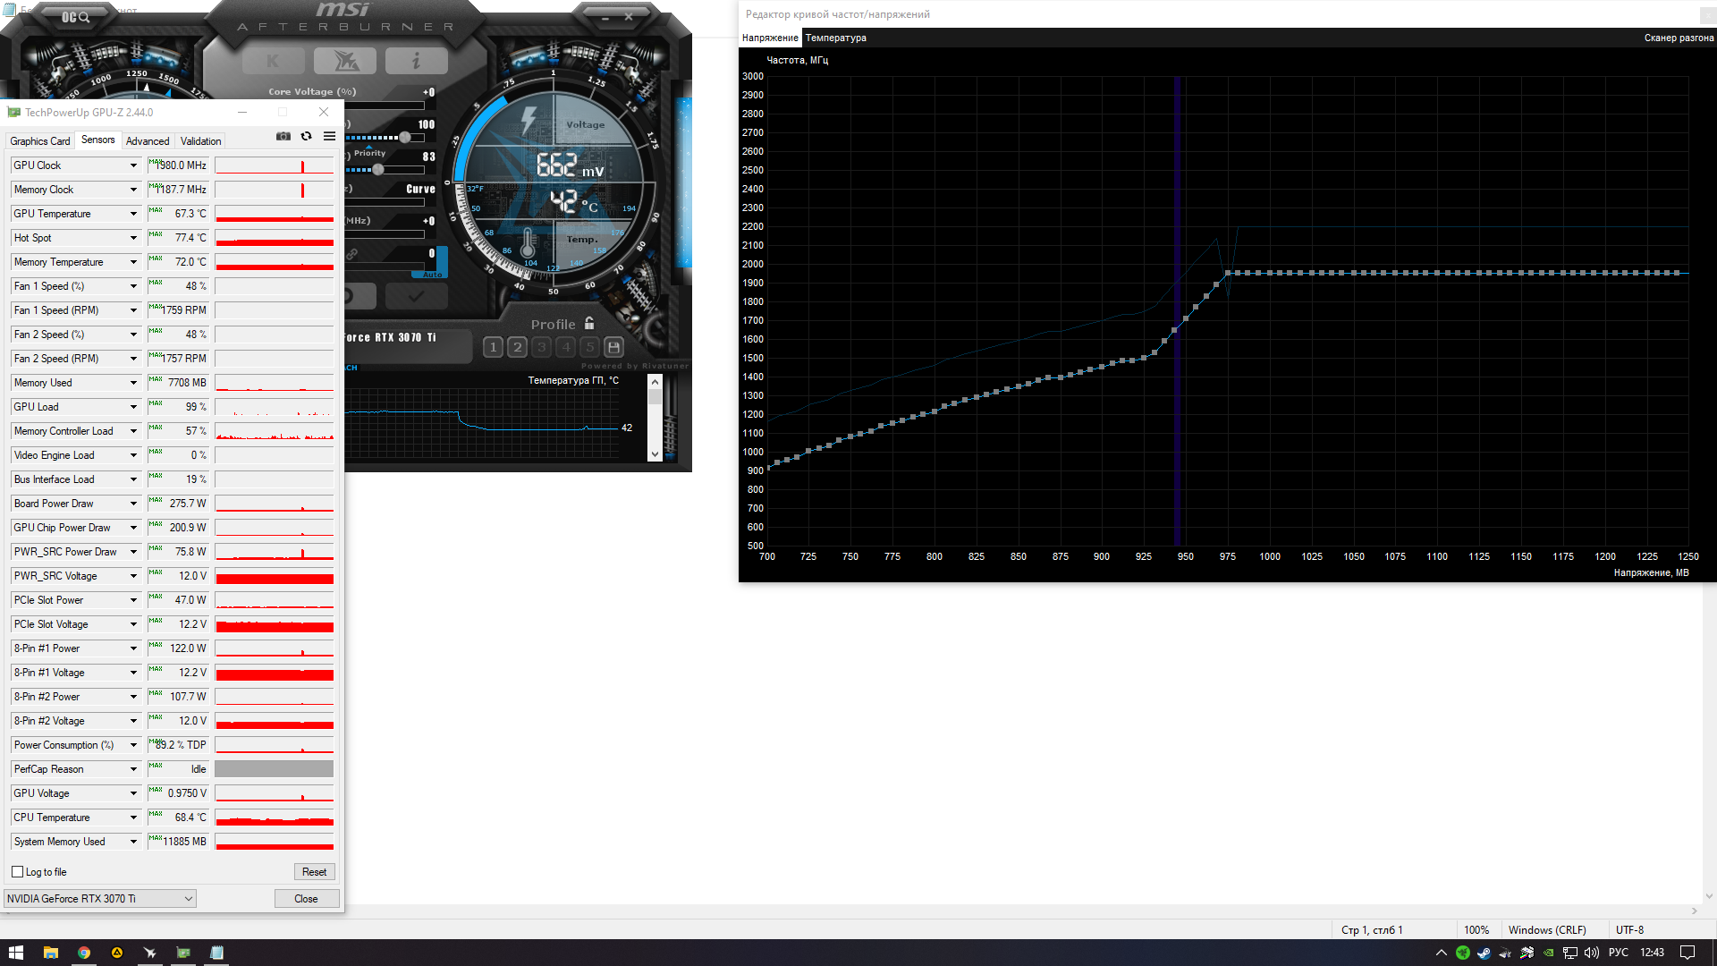Click the power limit slider knob
Viewport: 1717px width, 966px height.
(405, 137)
